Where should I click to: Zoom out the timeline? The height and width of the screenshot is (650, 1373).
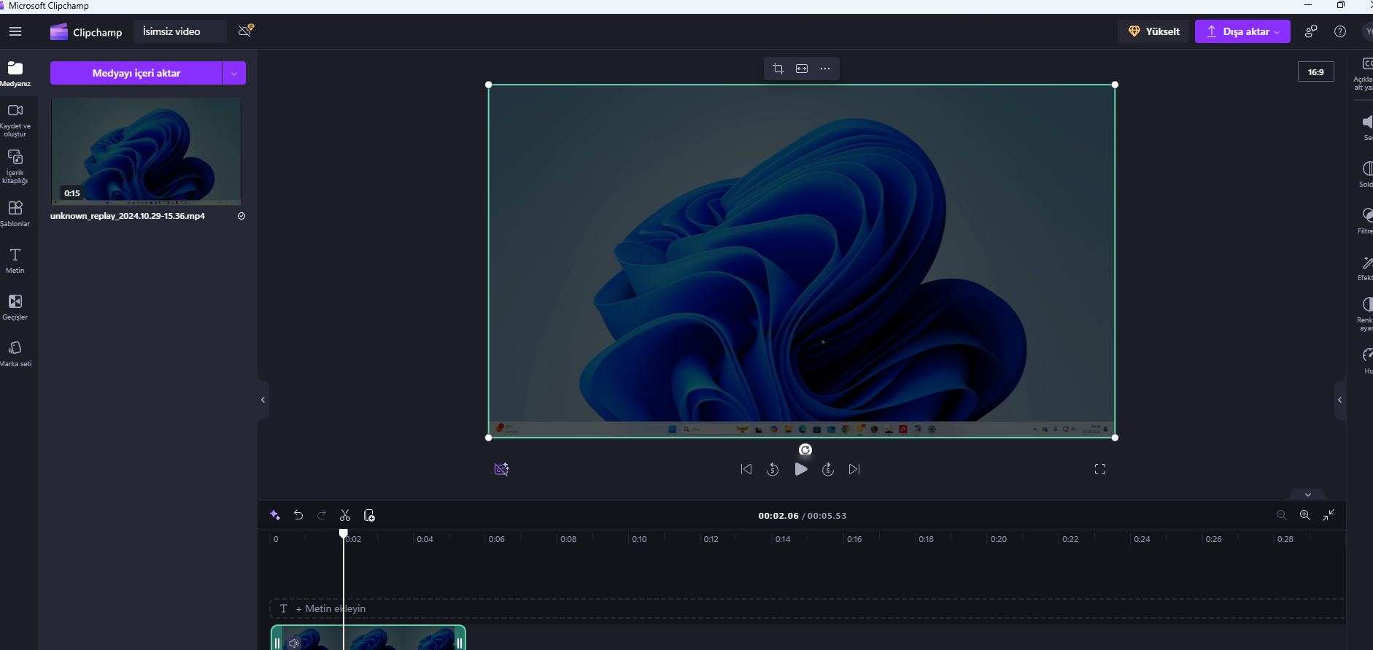(x=1282, y=515)
